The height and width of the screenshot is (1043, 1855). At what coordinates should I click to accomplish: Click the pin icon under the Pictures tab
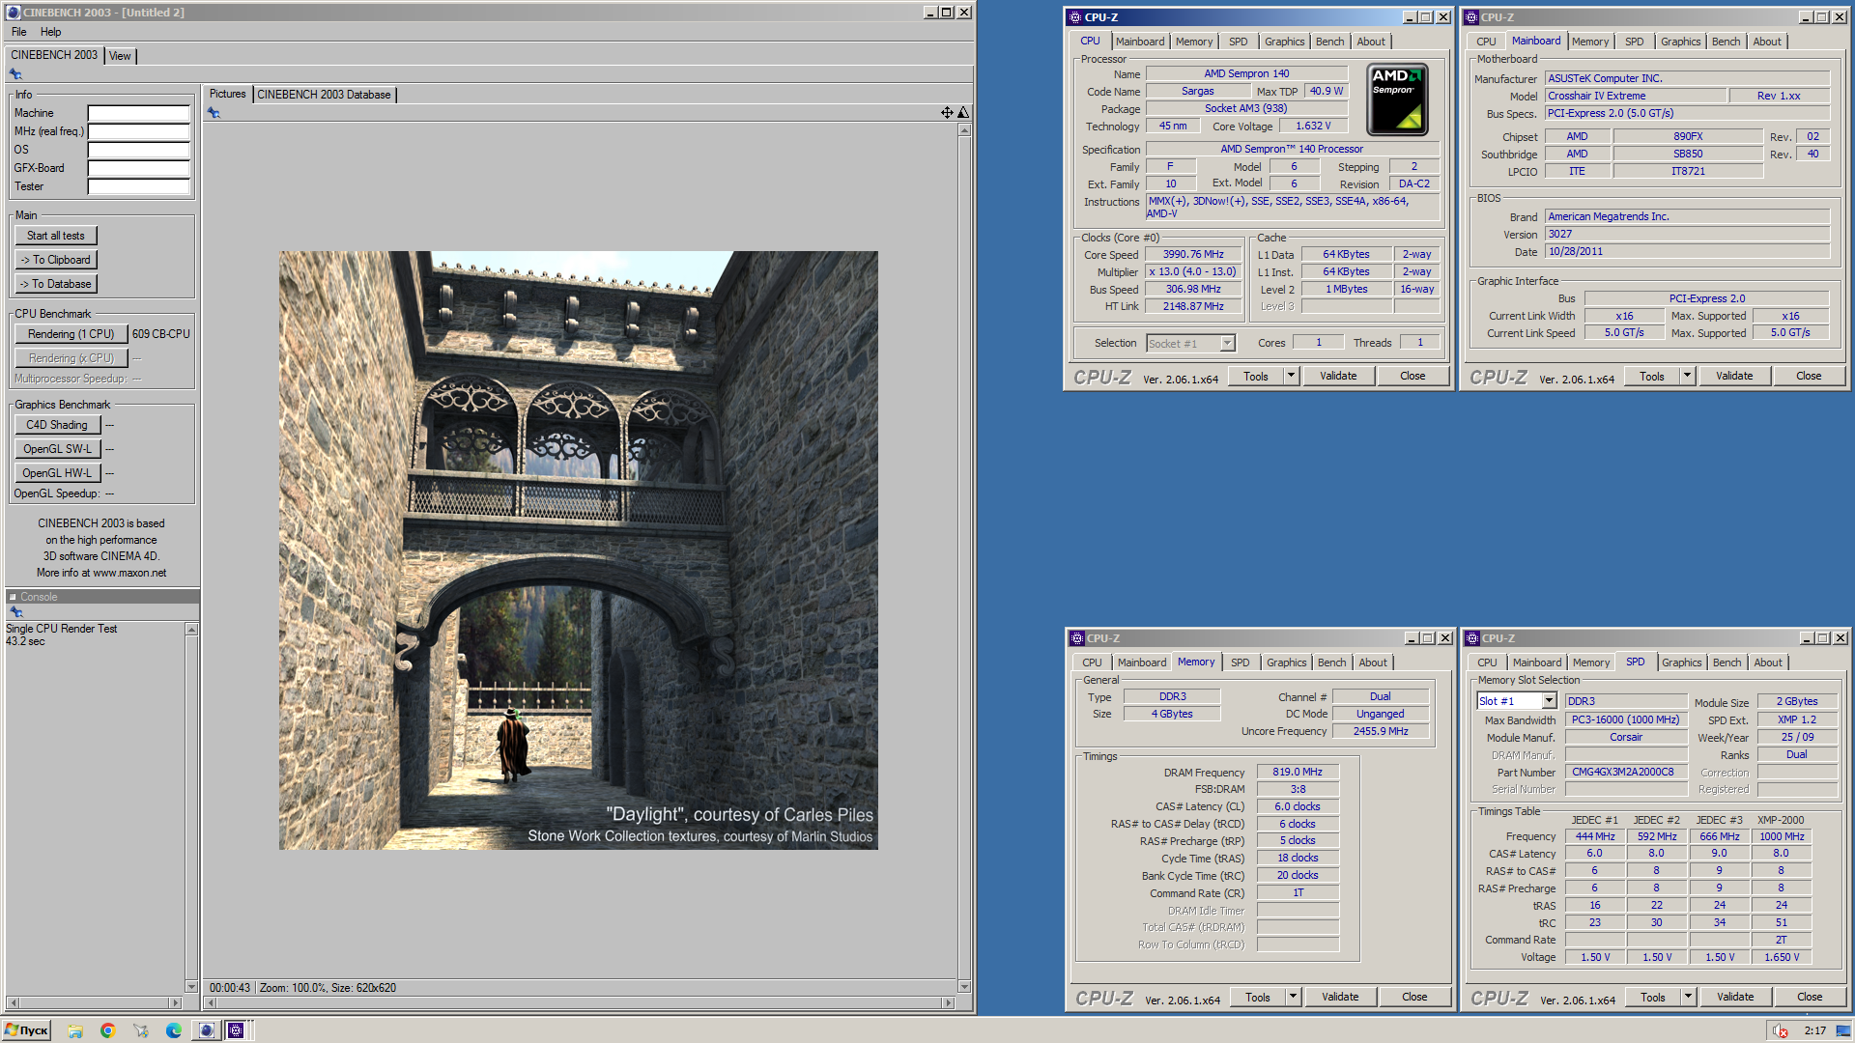click(x=214, y=113)
